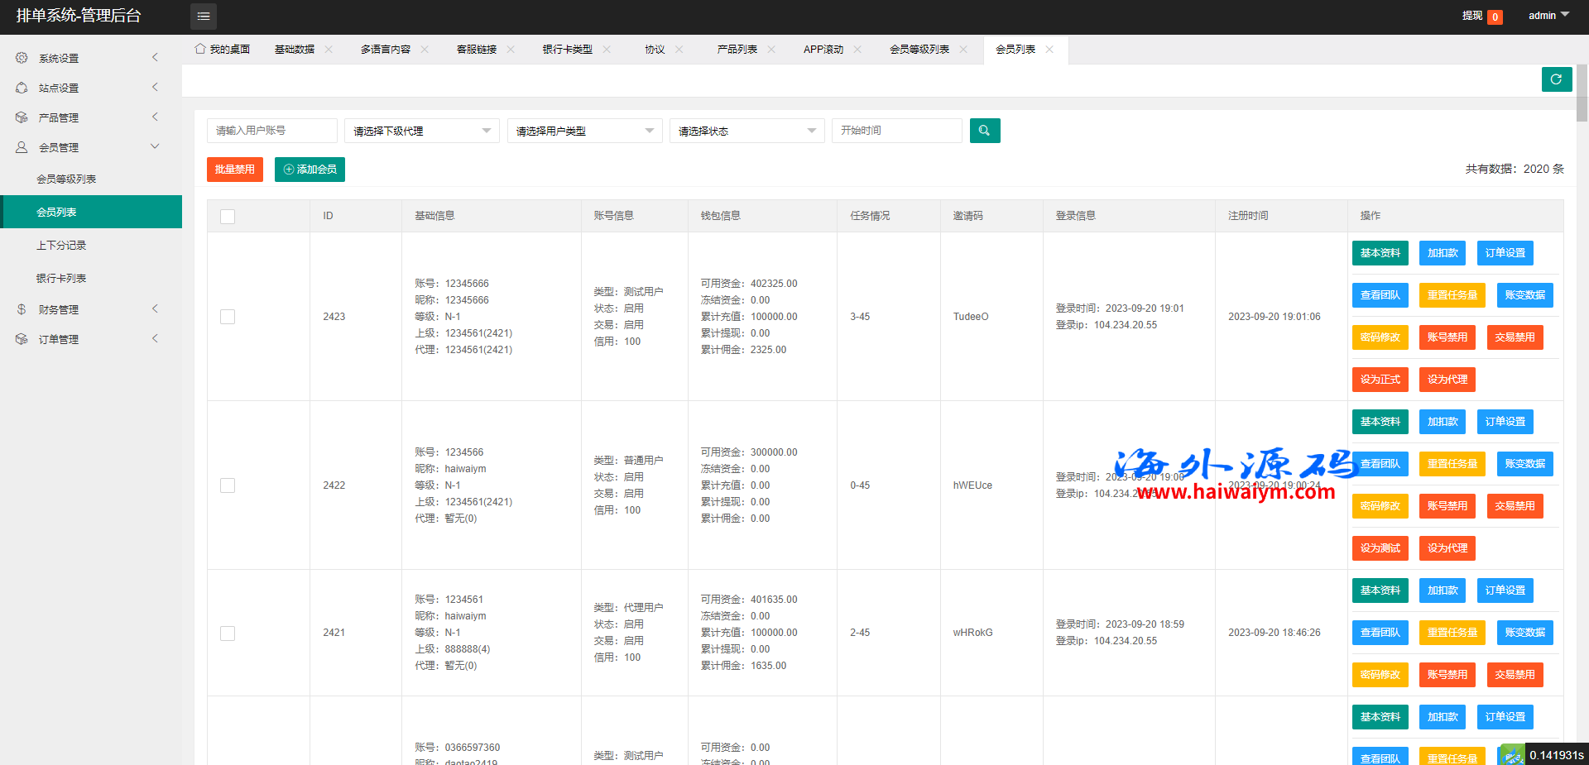Check the checkbox for member ID 2421
The height and width of the screenshot is (765, 1589).
click(228, 634)
